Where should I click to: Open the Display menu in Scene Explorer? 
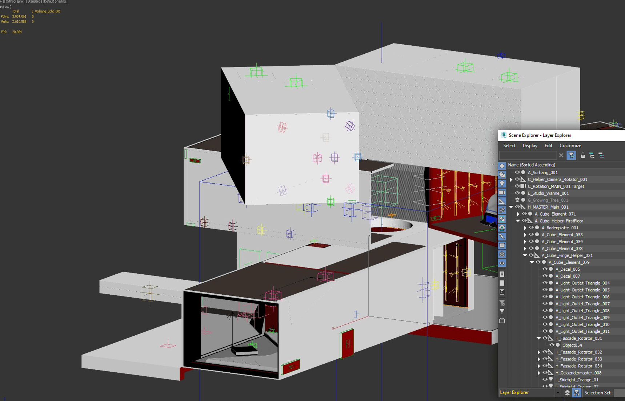coord(530,146)
